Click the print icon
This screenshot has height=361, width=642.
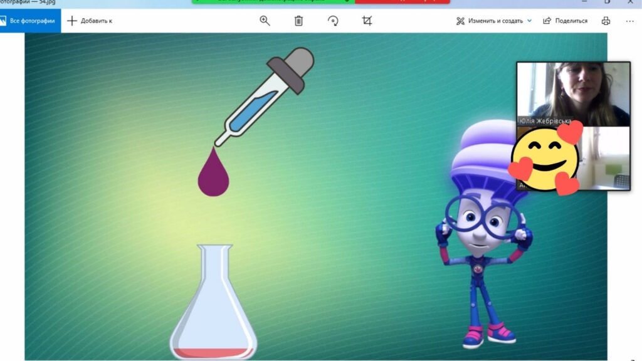pos(606,21)
